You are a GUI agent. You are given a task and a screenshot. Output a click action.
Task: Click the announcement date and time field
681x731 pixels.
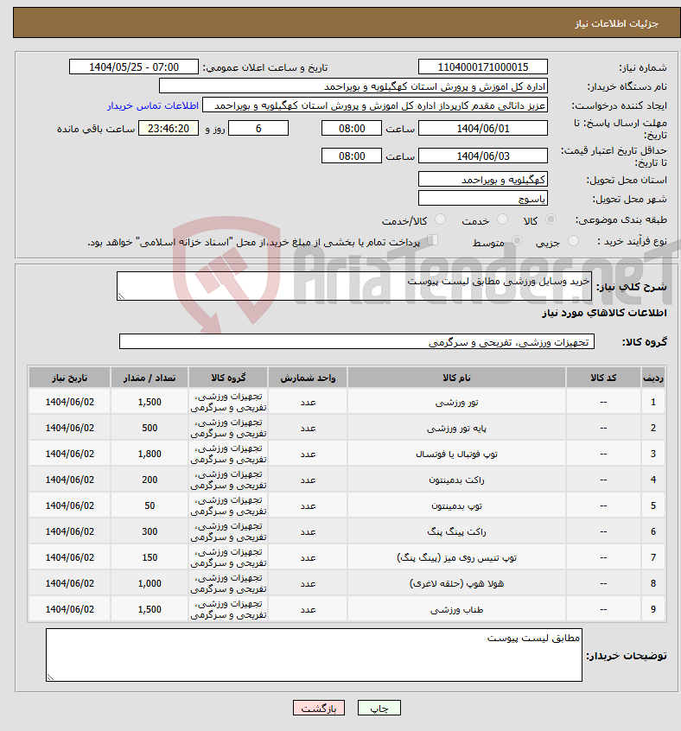134,67
